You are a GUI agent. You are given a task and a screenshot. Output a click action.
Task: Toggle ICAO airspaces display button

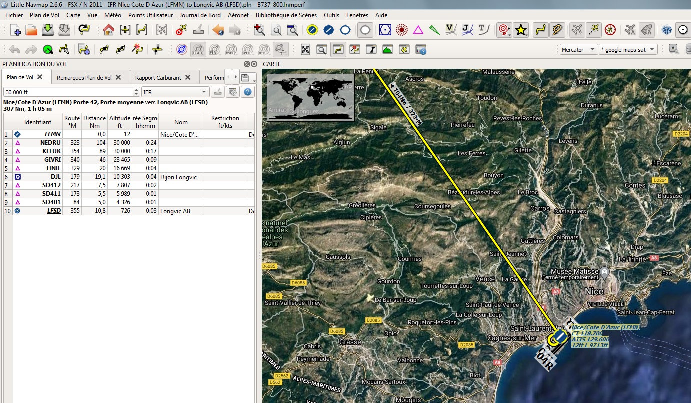point(198,50)
